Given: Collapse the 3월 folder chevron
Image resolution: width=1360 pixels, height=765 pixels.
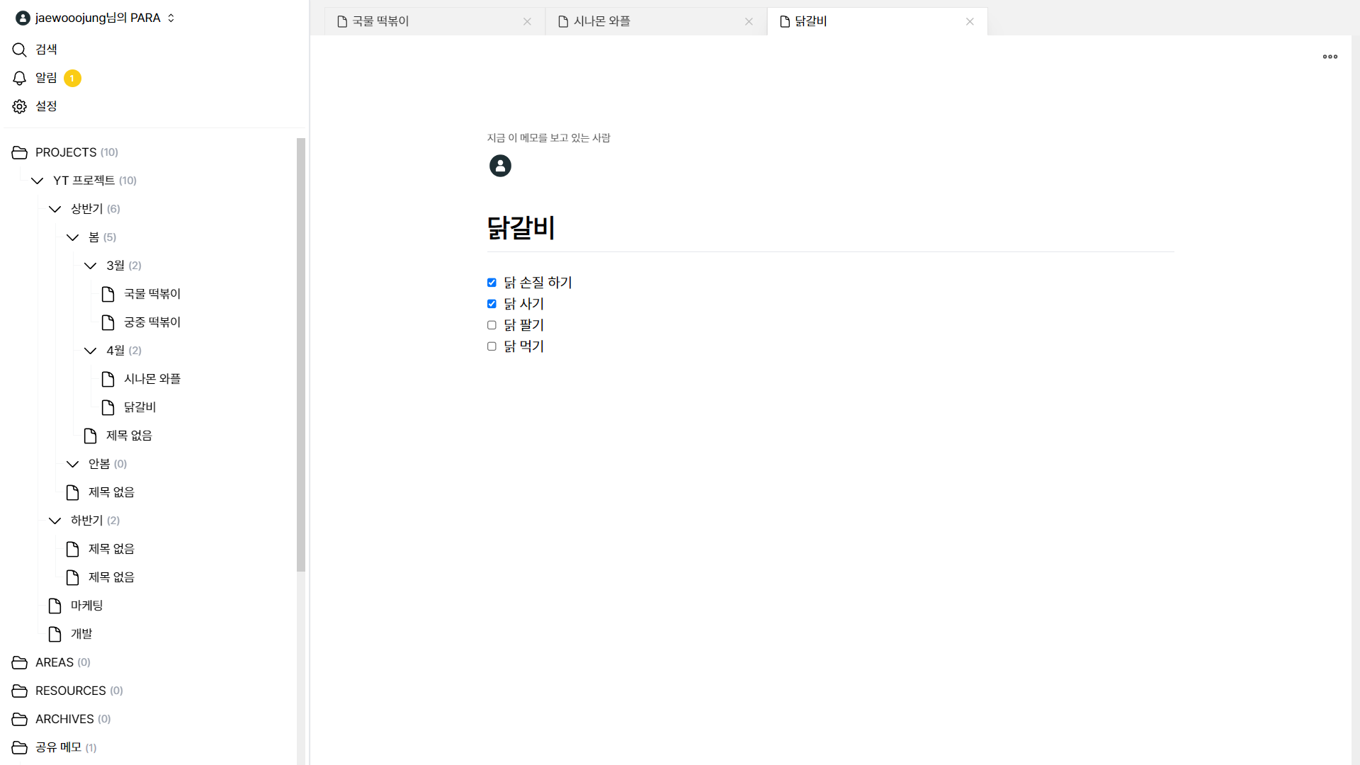Looking at the screenshot, I should click(90, 266).
